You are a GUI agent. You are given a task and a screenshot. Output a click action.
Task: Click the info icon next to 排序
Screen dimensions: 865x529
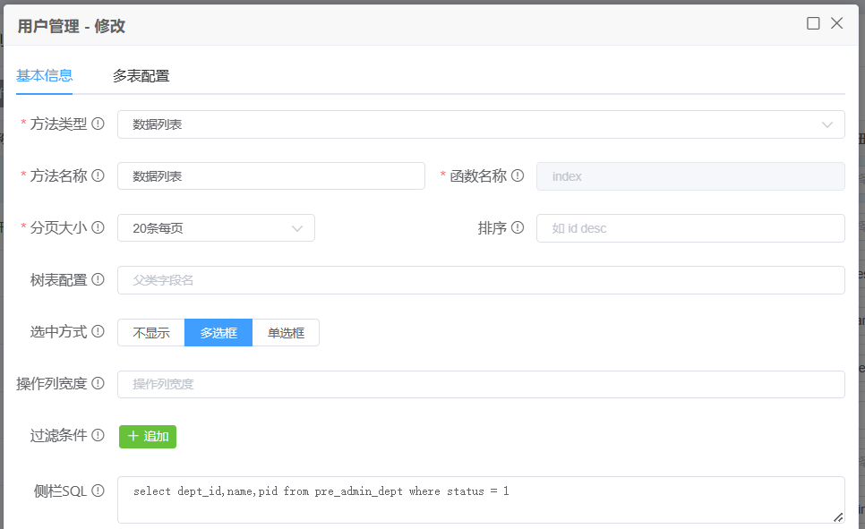(517, 228)
